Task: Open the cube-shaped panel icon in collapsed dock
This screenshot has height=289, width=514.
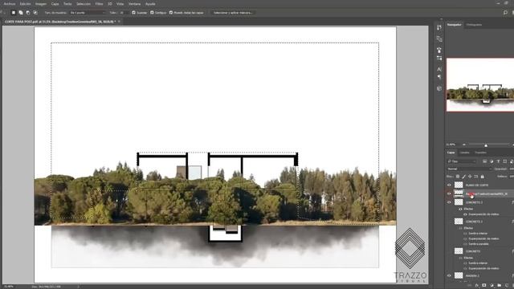Action: (x=439, y=88)
